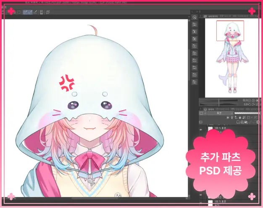Toggle ruler visibility range icon
Image resolution: width=263 pixels, height=208 pixels.
click(x=256, y=117)
